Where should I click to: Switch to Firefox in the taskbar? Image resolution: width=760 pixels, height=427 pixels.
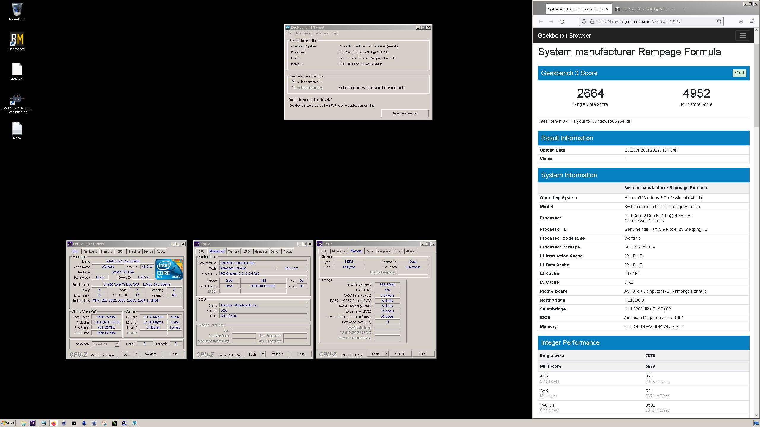click(x=53, y=423)
